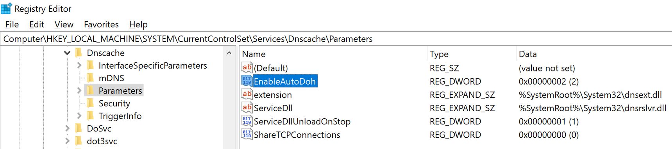Image resolution: width=672 pixels, height=149 pixels.
Task: Click the (Default) string value icon
Action: 247,68
